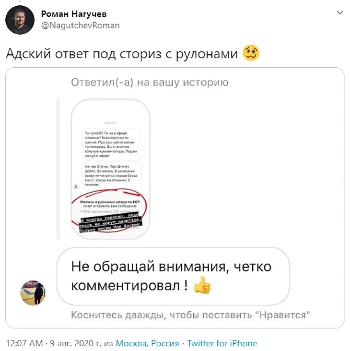Click the red-circled message request area

pos(109,210)
